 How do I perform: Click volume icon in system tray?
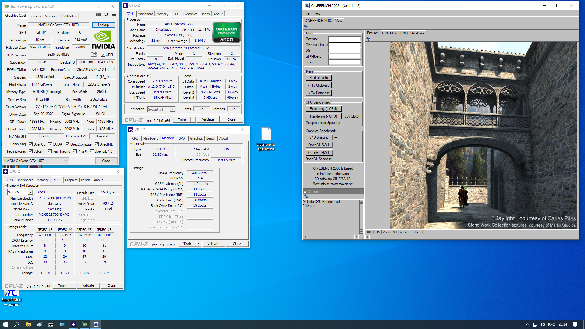(x=542, y=324)
